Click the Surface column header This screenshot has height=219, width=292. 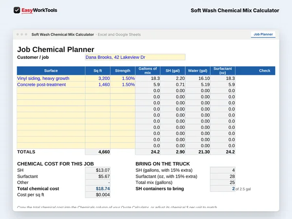tap(51, 71)
